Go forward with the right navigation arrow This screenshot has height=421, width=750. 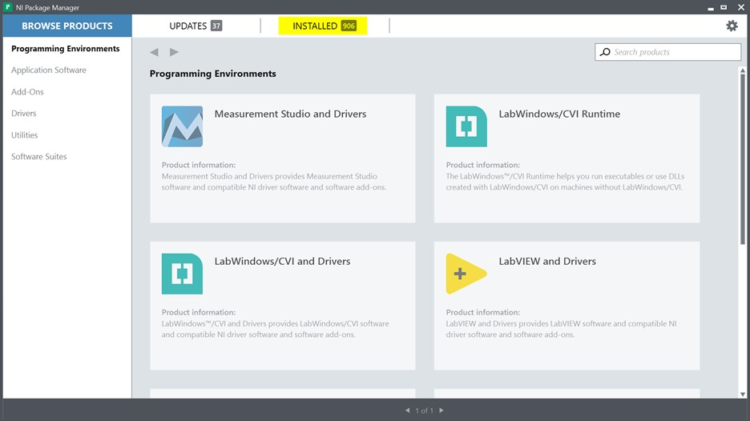[x=174, y=52]
